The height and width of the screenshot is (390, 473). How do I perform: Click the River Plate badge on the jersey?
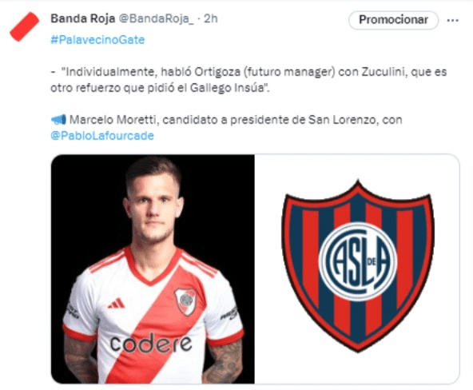click(186, 301)
